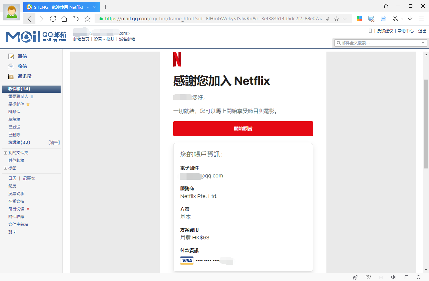The width and height of the screenshot is (429, 281).
Task: Open 简历 resume item
Action: (x=12, y=186)
